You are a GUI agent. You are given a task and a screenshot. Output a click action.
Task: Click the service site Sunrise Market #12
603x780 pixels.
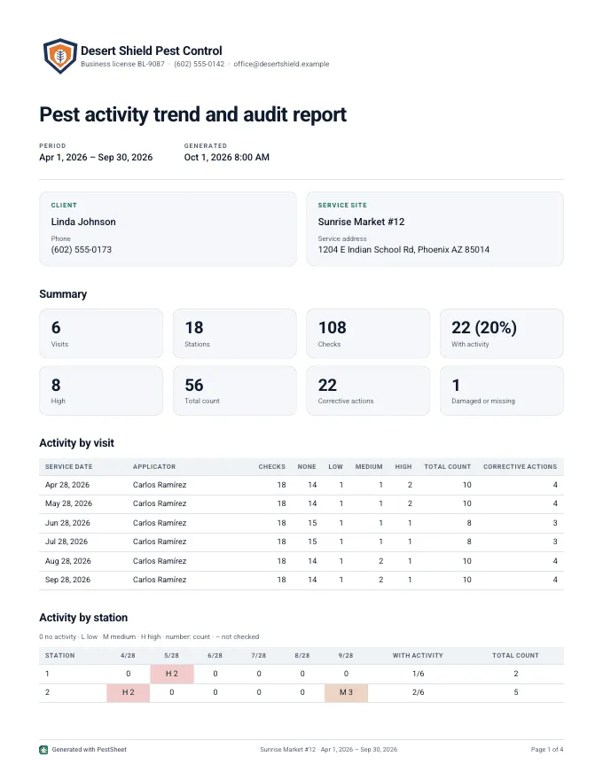click(361, 222)
